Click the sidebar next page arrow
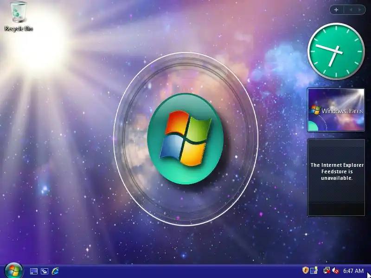371x278 pixels. 360,10
